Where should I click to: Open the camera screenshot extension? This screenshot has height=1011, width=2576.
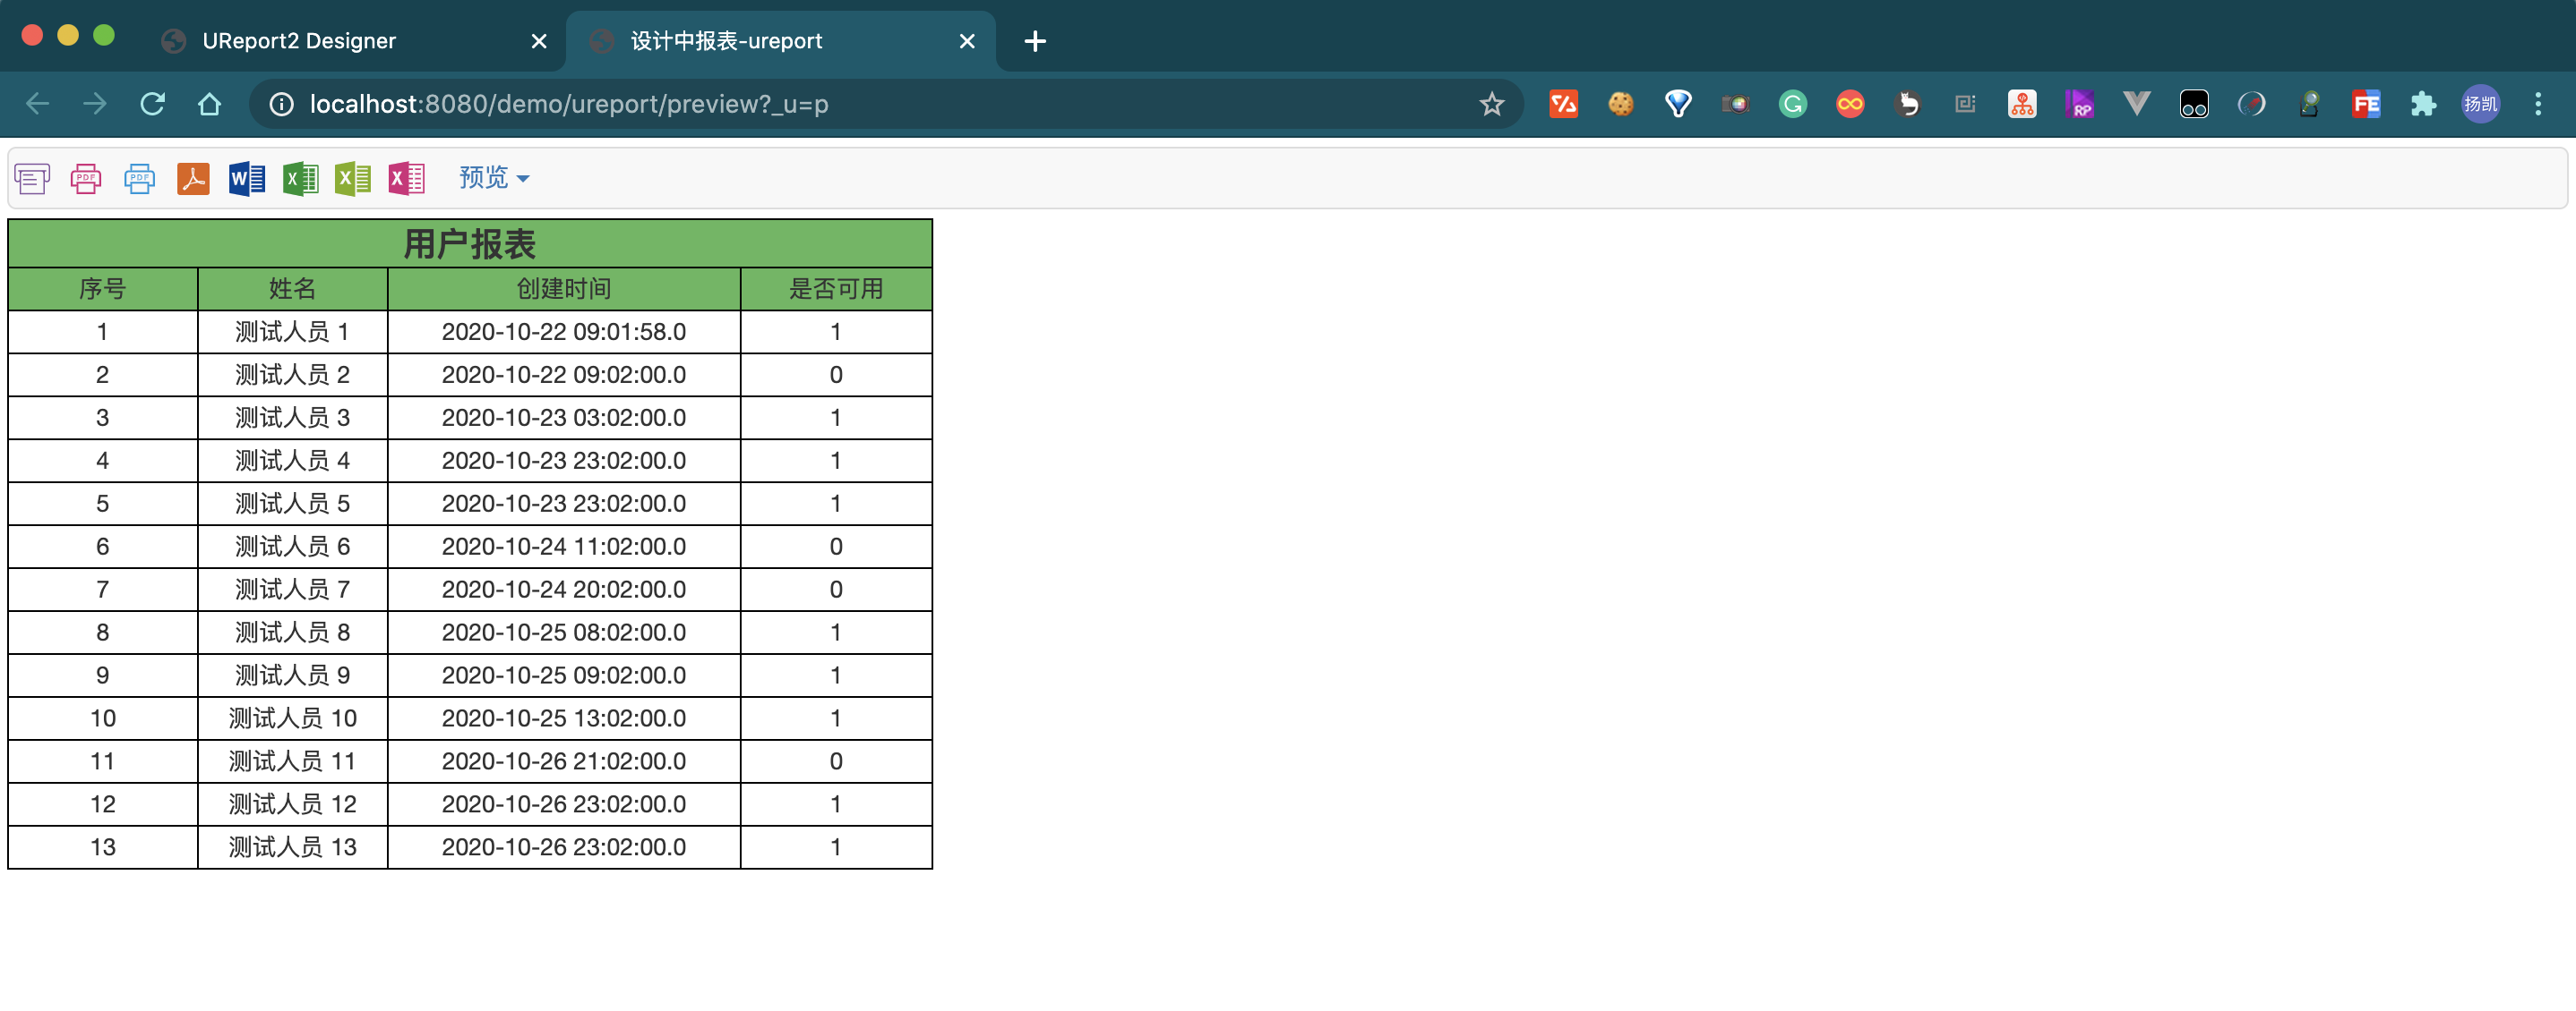coord(1735,104)
